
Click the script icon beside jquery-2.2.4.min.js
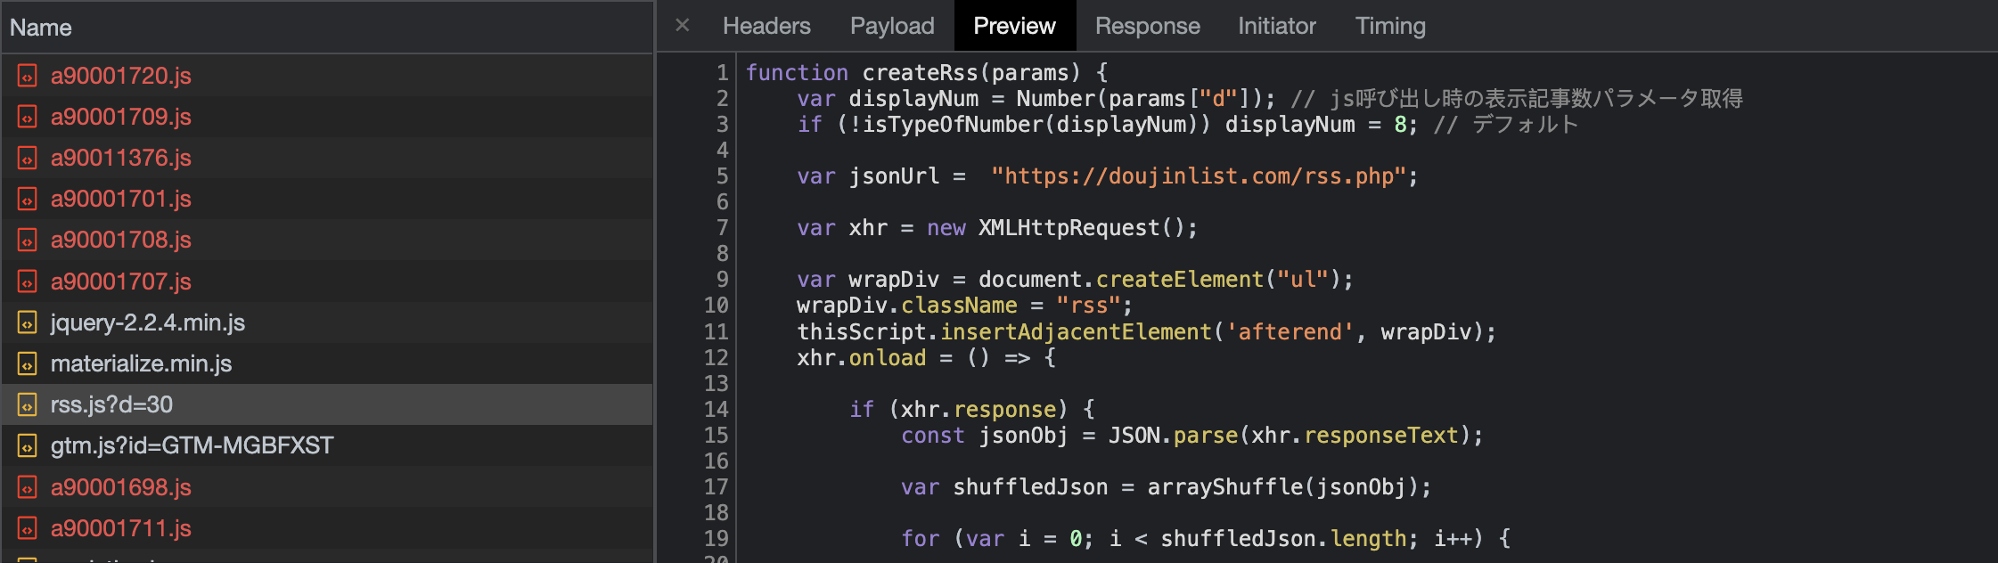click(28, 322)
